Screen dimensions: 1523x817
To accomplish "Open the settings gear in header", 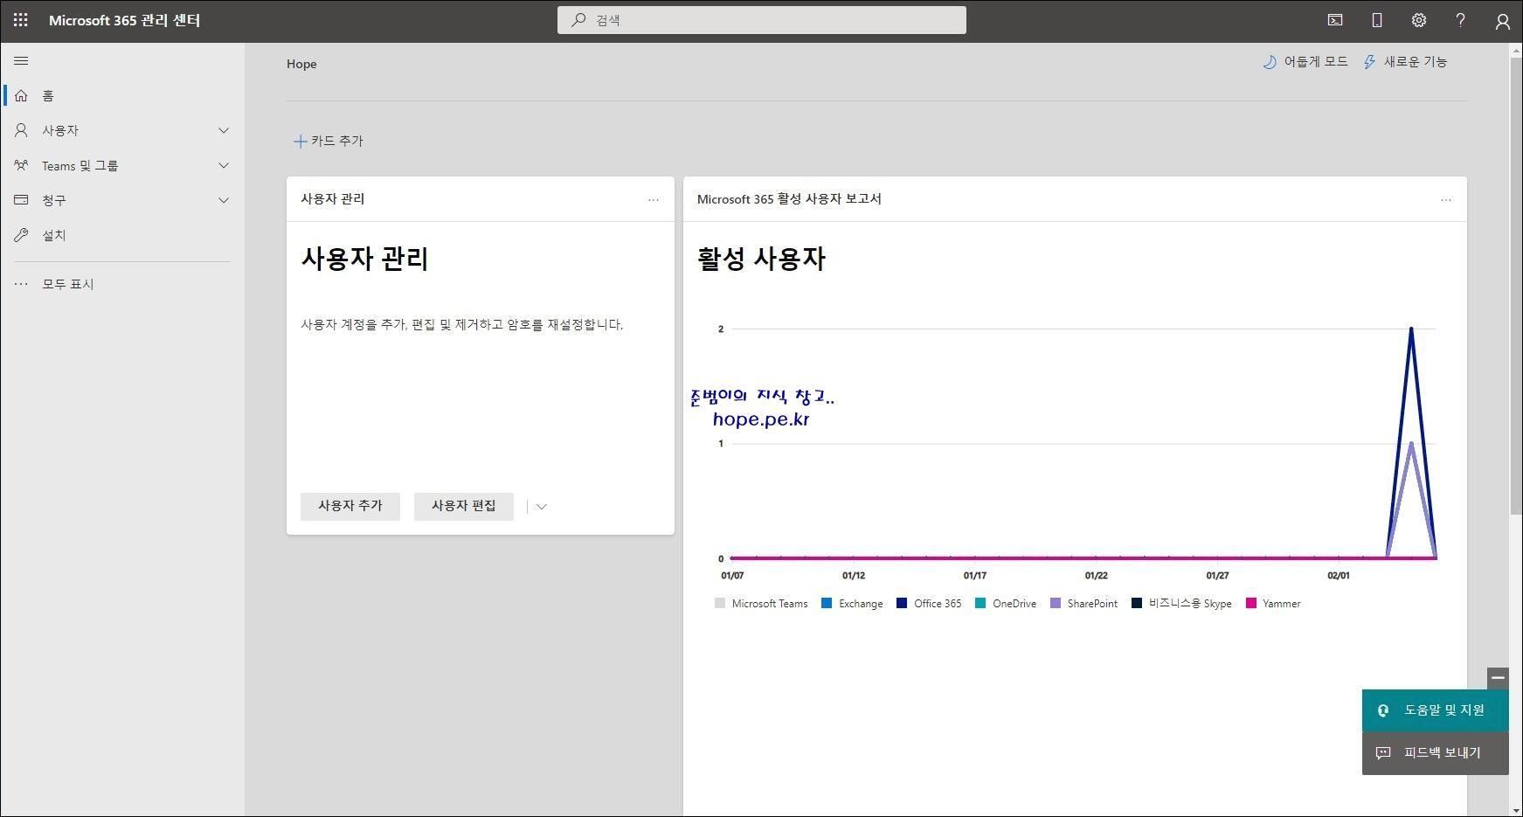I will tap(1419, 20).
